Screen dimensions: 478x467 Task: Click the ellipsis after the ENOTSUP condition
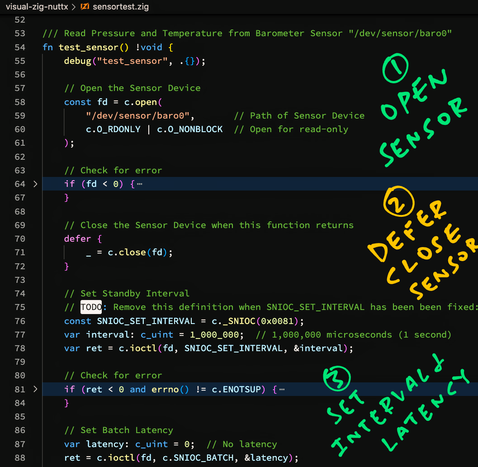(282, 389)
